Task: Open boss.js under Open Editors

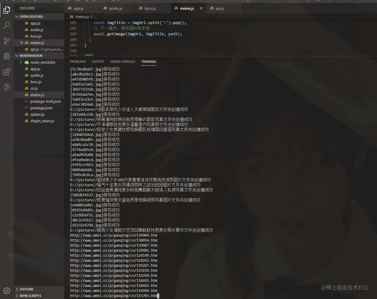Action: coord(39,36)
